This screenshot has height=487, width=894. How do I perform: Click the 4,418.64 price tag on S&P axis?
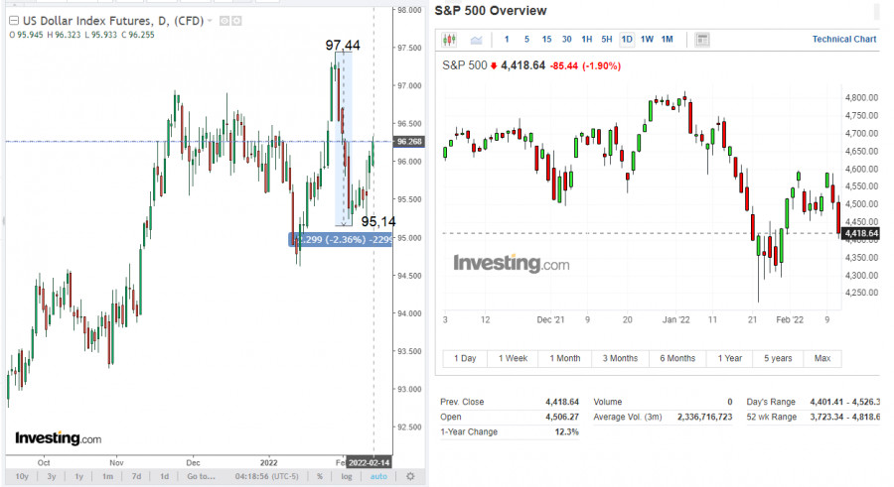coord(861,233)
